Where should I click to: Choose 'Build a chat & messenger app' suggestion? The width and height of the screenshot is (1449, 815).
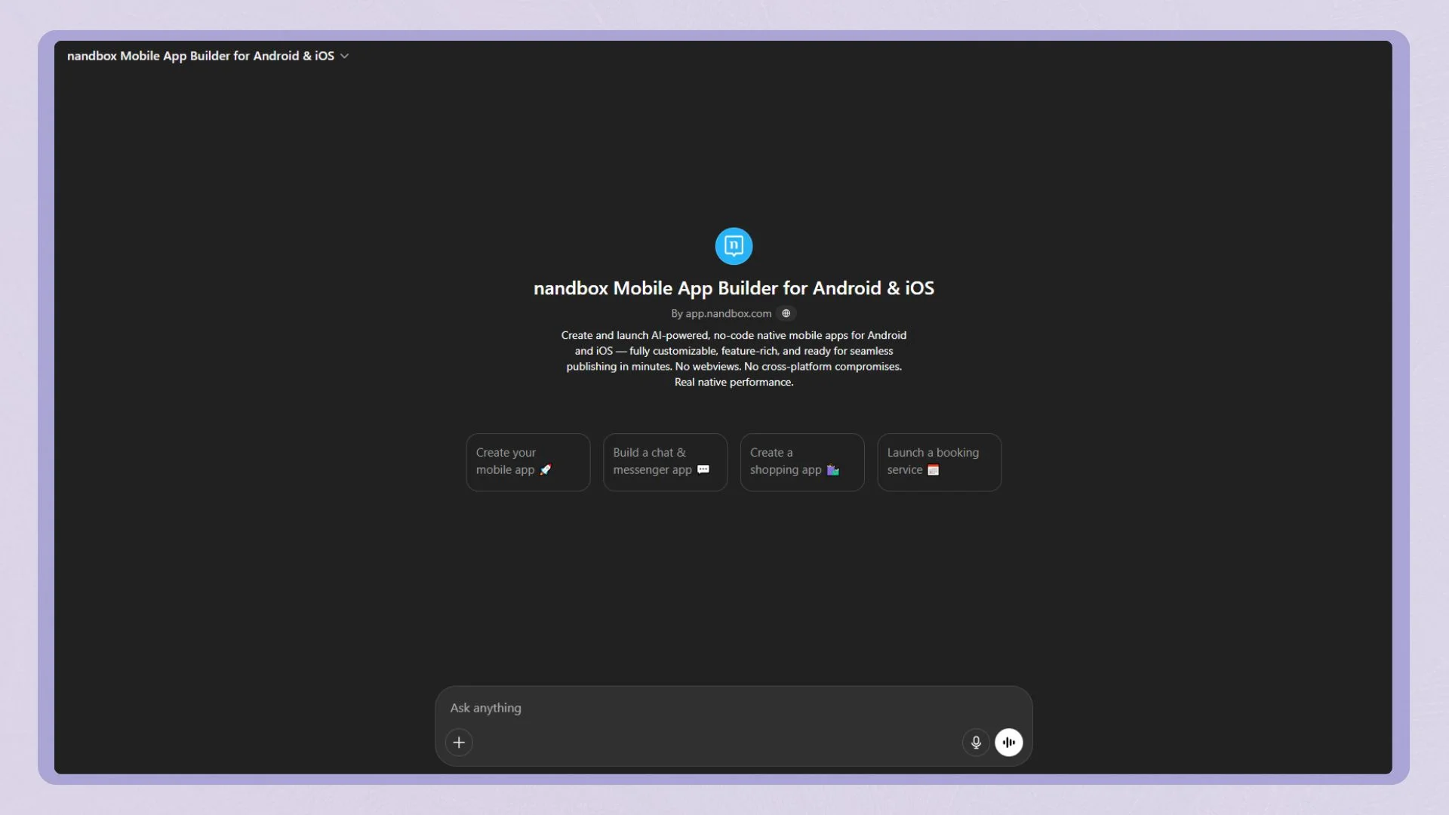pyautogui.click(x=665, y=462)
